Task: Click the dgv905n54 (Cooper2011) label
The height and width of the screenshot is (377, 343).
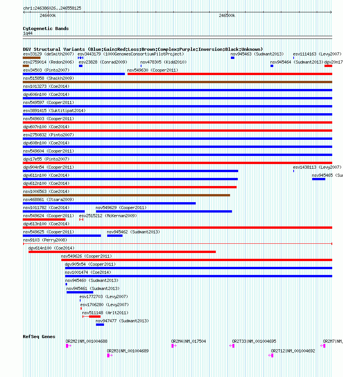Action: coord(90,264)
